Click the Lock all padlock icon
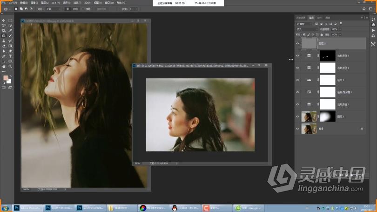Image resolution: width=377 pixels, height=212 pixels. (322, 34)
